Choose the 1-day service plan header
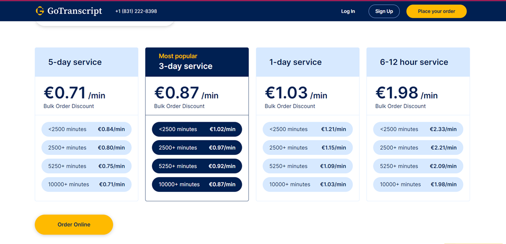 click(307, 62)
